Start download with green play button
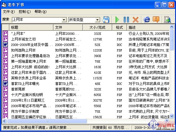 click(117, 20)
